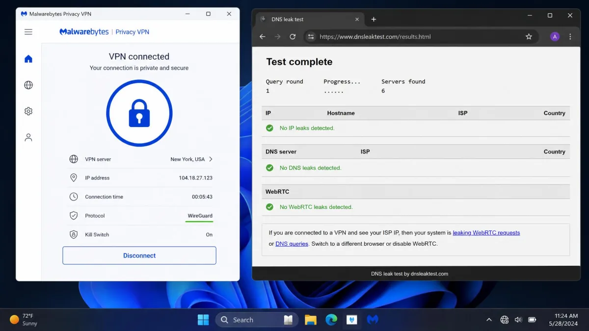The height and width of the screenshot is (331, 589).
Task: Click the shield lock icon beside Kill Switch
Action: click(x=74, y=234)
